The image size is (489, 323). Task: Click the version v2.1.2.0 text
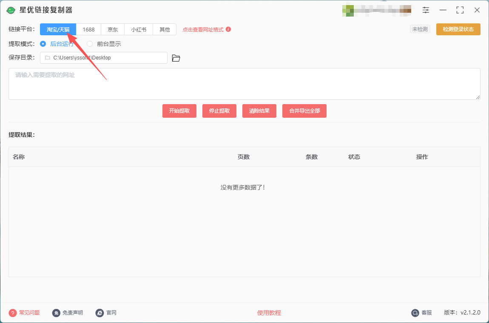(462, 313)
